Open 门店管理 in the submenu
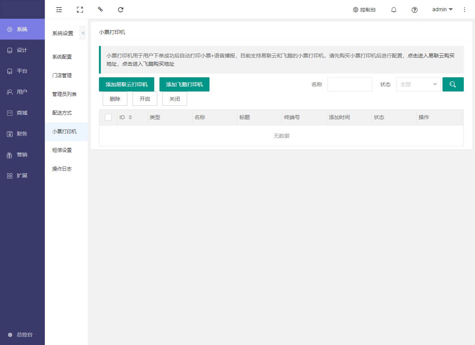Image resolution: width=475 pixels, height=345 pixels. coord(62,75)
